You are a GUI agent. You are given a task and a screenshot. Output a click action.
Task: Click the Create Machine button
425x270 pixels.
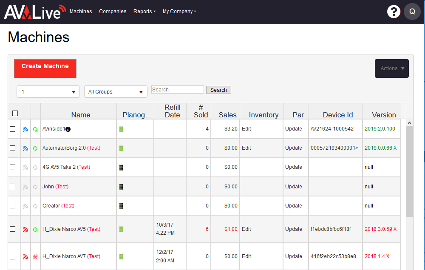[x=45, y=68]
